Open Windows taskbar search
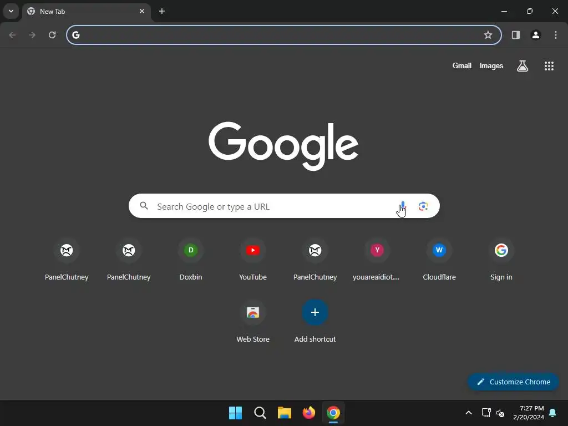The height and width of the screenshot is (426, 568). tap(260, 413)
